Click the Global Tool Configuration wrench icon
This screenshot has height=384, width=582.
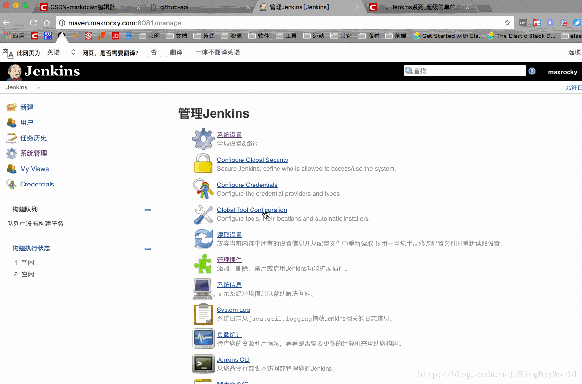coord(203,214)
